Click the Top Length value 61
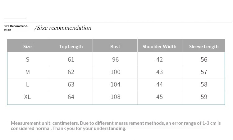 71,59
